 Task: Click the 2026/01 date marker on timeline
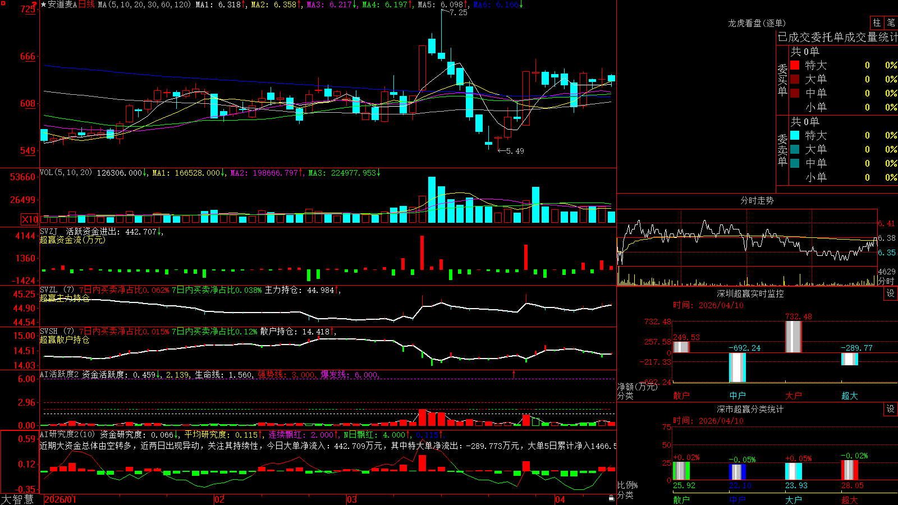click(x=60, y=499)
